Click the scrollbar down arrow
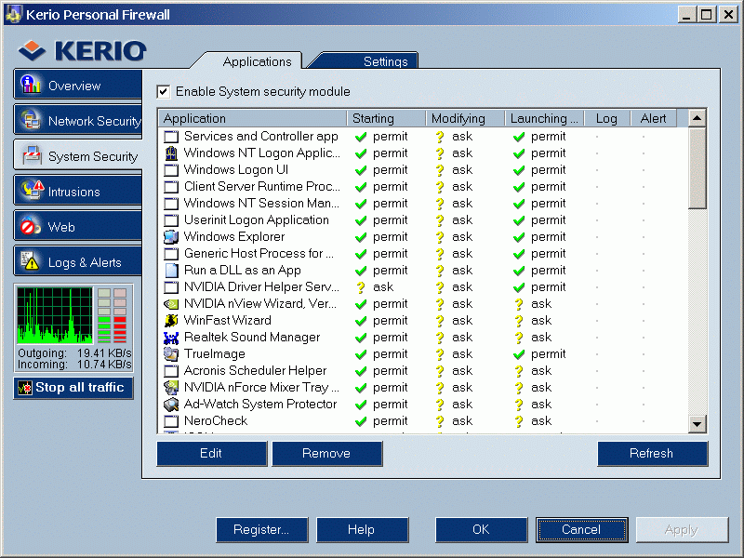Image resolution: width=744 pixels, height=558 pixels. [697, 424]
